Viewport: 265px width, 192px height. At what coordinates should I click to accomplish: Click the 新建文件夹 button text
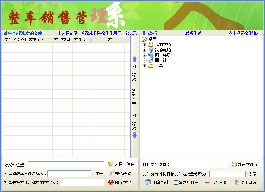pyautogui.click(x=248, y=164)
